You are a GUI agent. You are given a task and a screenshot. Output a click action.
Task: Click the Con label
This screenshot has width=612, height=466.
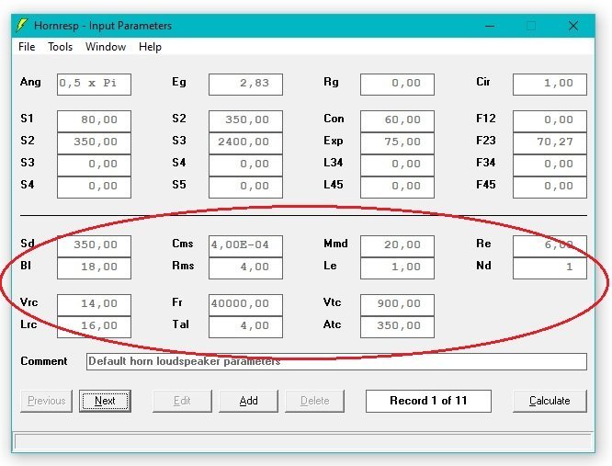pyautogui.click(x=334, y=119)
